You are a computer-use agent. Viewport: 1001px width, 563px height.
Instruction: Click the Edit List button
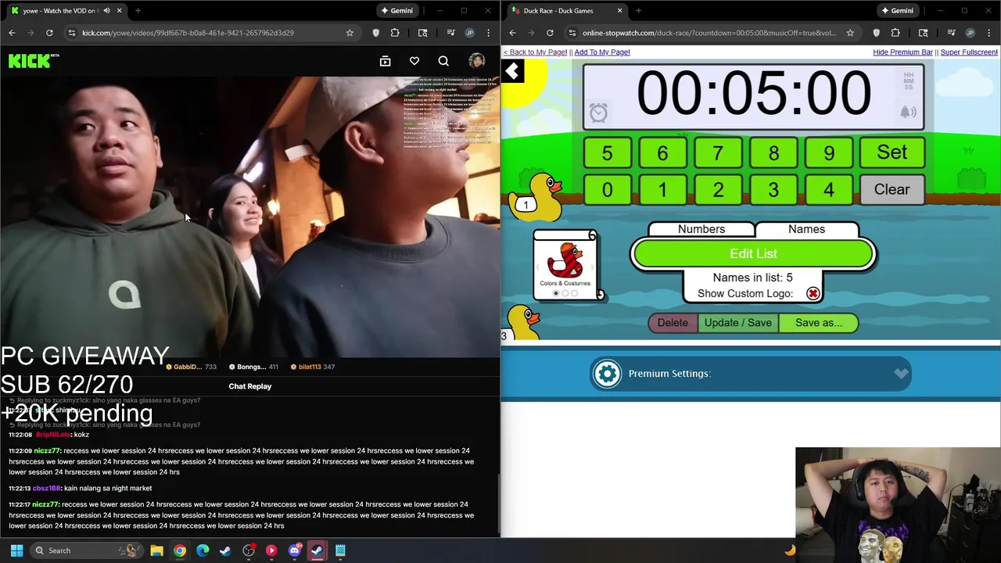coord(753,253)
